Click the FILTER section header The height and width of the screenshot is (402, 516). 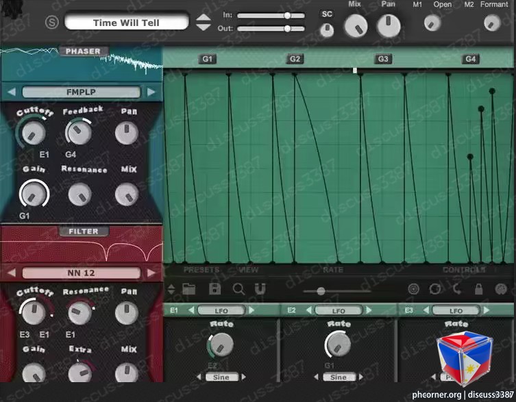pyautogui.click(x=84, y=231)
